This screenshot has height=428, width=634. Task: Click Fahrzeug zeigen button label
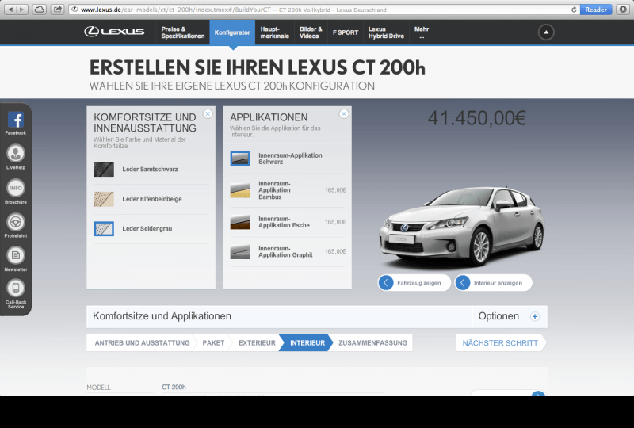click(x=419, y=283)
